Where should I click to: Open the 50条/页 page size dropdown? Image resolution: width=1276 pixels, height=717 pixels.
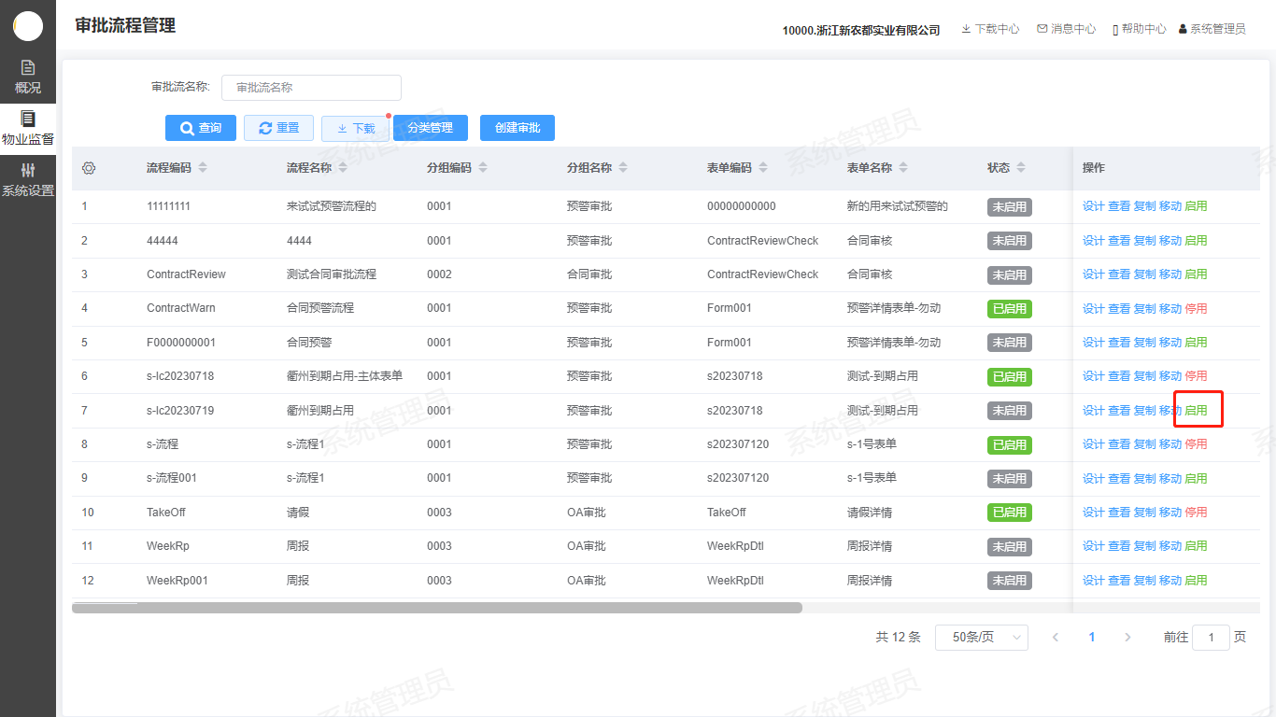point(981,638)
